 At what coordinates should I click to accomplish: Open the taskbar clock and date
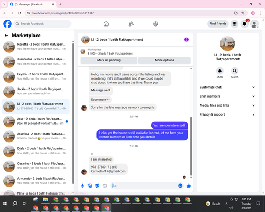pyautogui.click(x=246, y=204)
